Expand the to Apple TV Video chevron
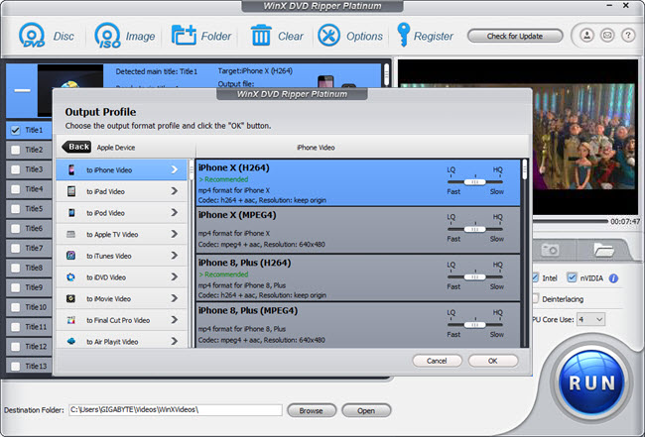This screenshot has height=437, width=645. [x=175, y=234]
